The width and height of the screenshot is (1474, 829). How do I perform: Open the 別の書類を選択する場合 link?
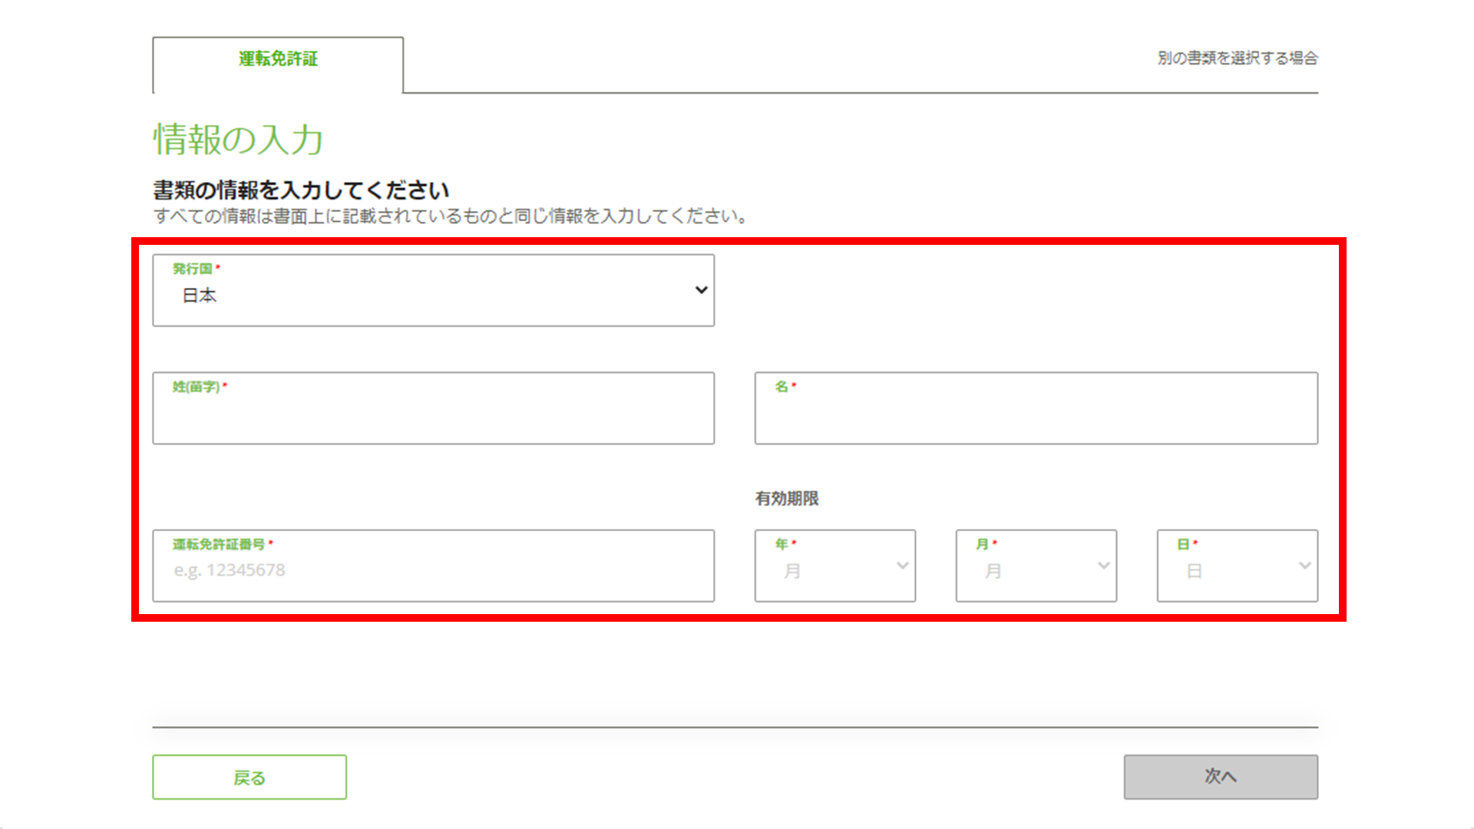pyautogui.click(x=1237, y=58)
